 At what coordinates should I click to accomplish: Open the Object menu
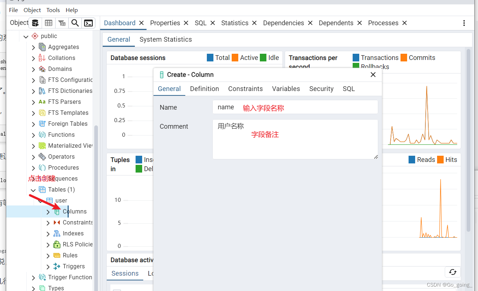[32, 10]
